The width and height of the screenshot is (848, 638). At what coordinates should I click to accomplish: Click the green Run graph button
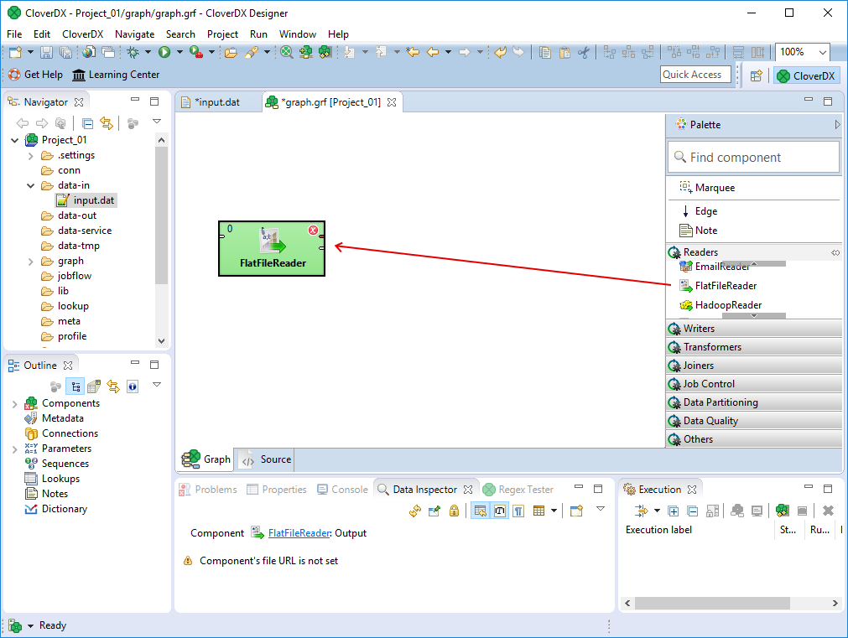[164, 52]
